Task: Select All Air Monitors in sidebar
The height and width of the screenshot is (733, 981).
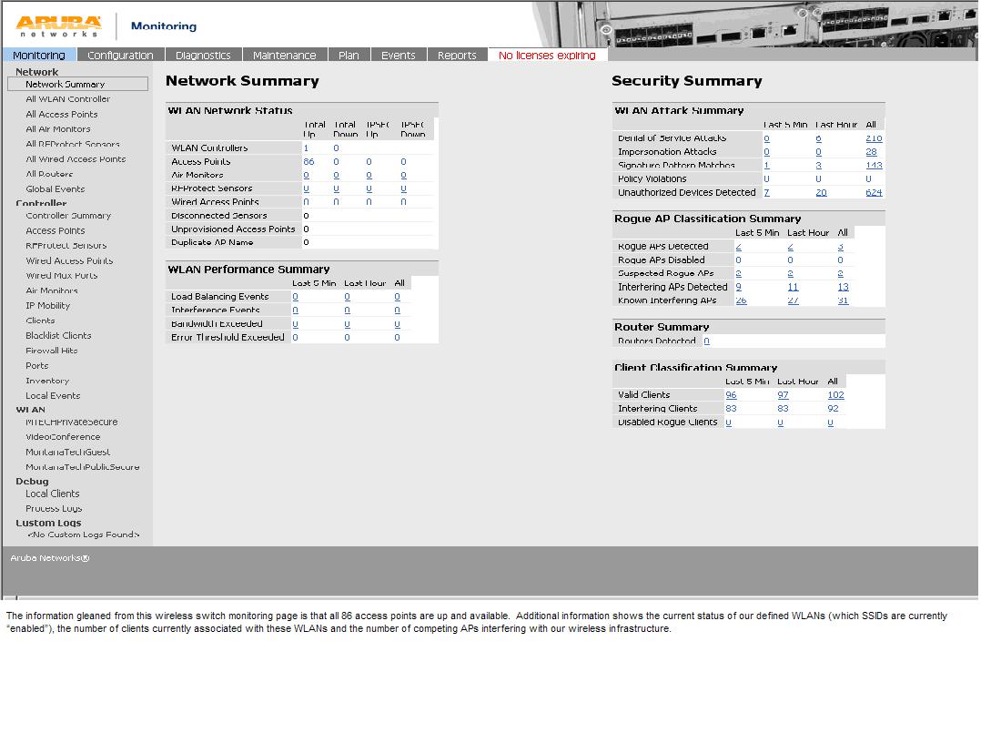Action: click(58, 129)
